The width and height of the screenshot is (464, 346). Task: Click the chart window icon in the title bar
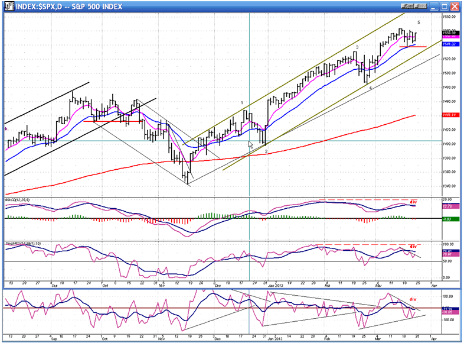[9, 7]
